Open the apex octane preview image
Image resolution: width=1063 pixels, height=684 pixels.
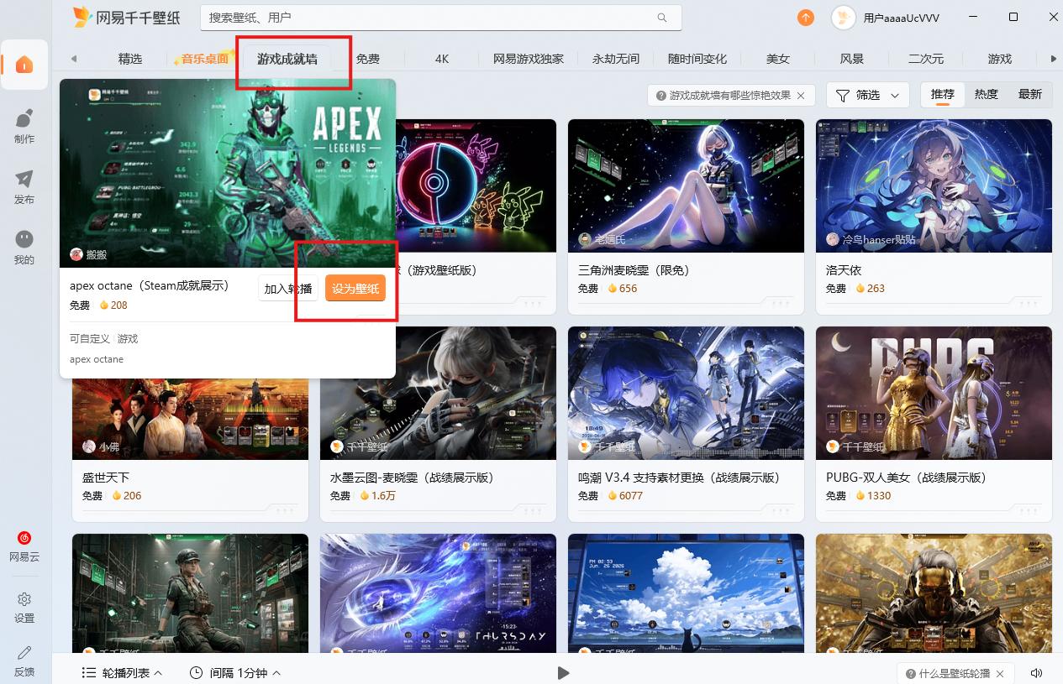pos(228,174)
